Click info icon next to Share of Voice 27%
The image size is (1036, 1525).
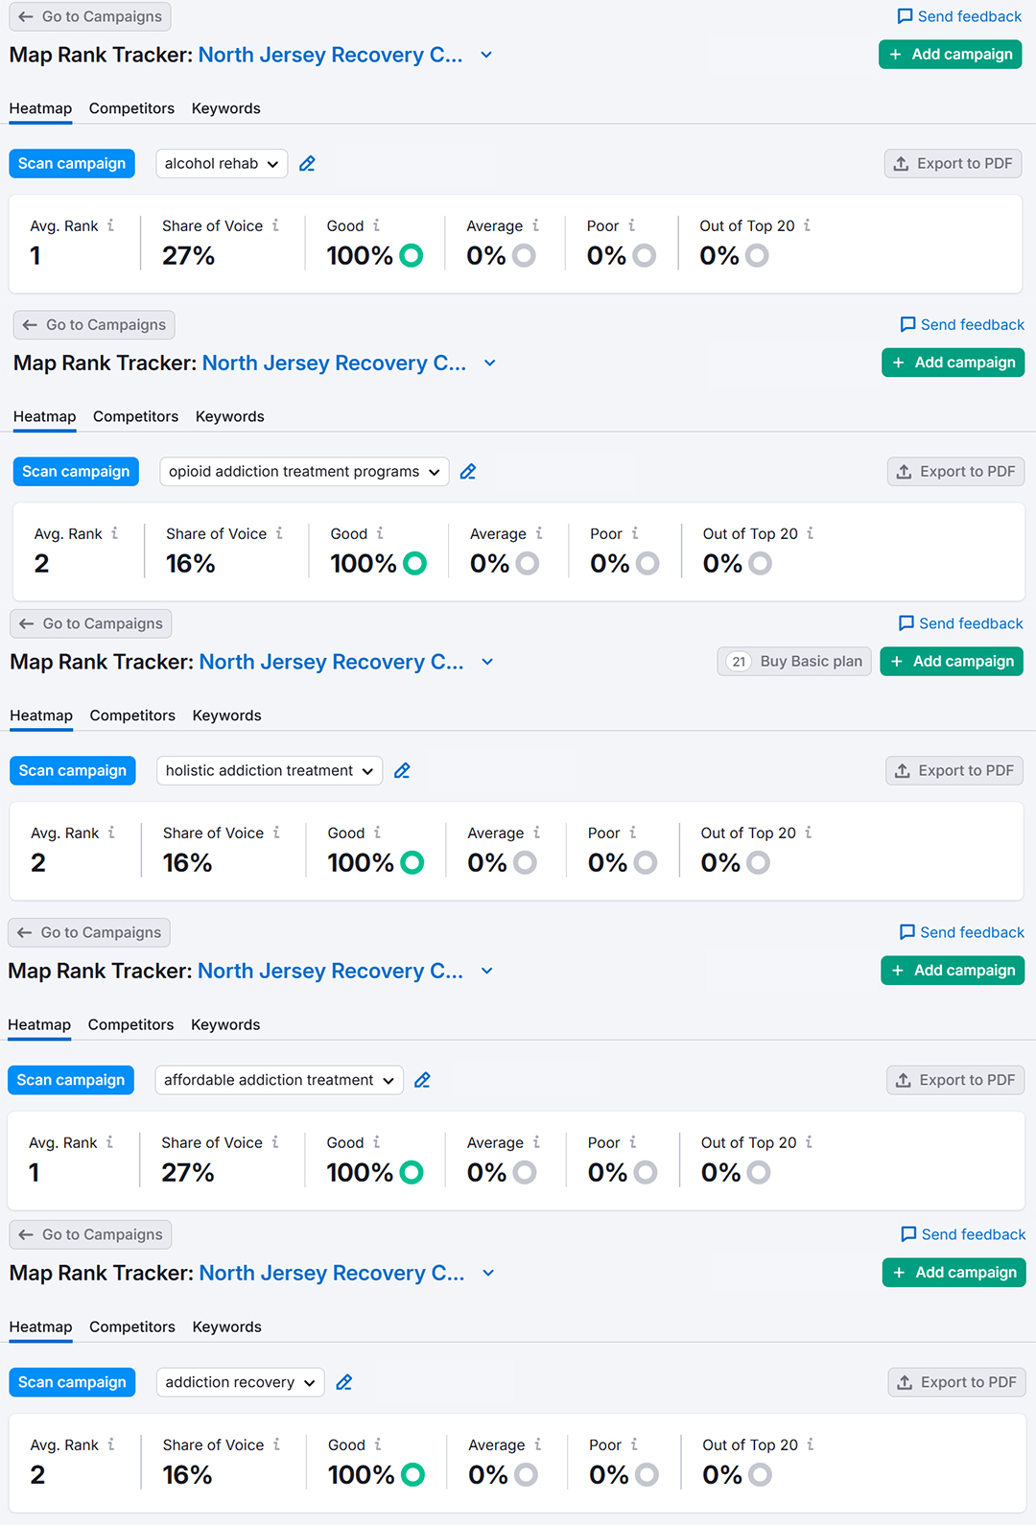coord(275,225)
